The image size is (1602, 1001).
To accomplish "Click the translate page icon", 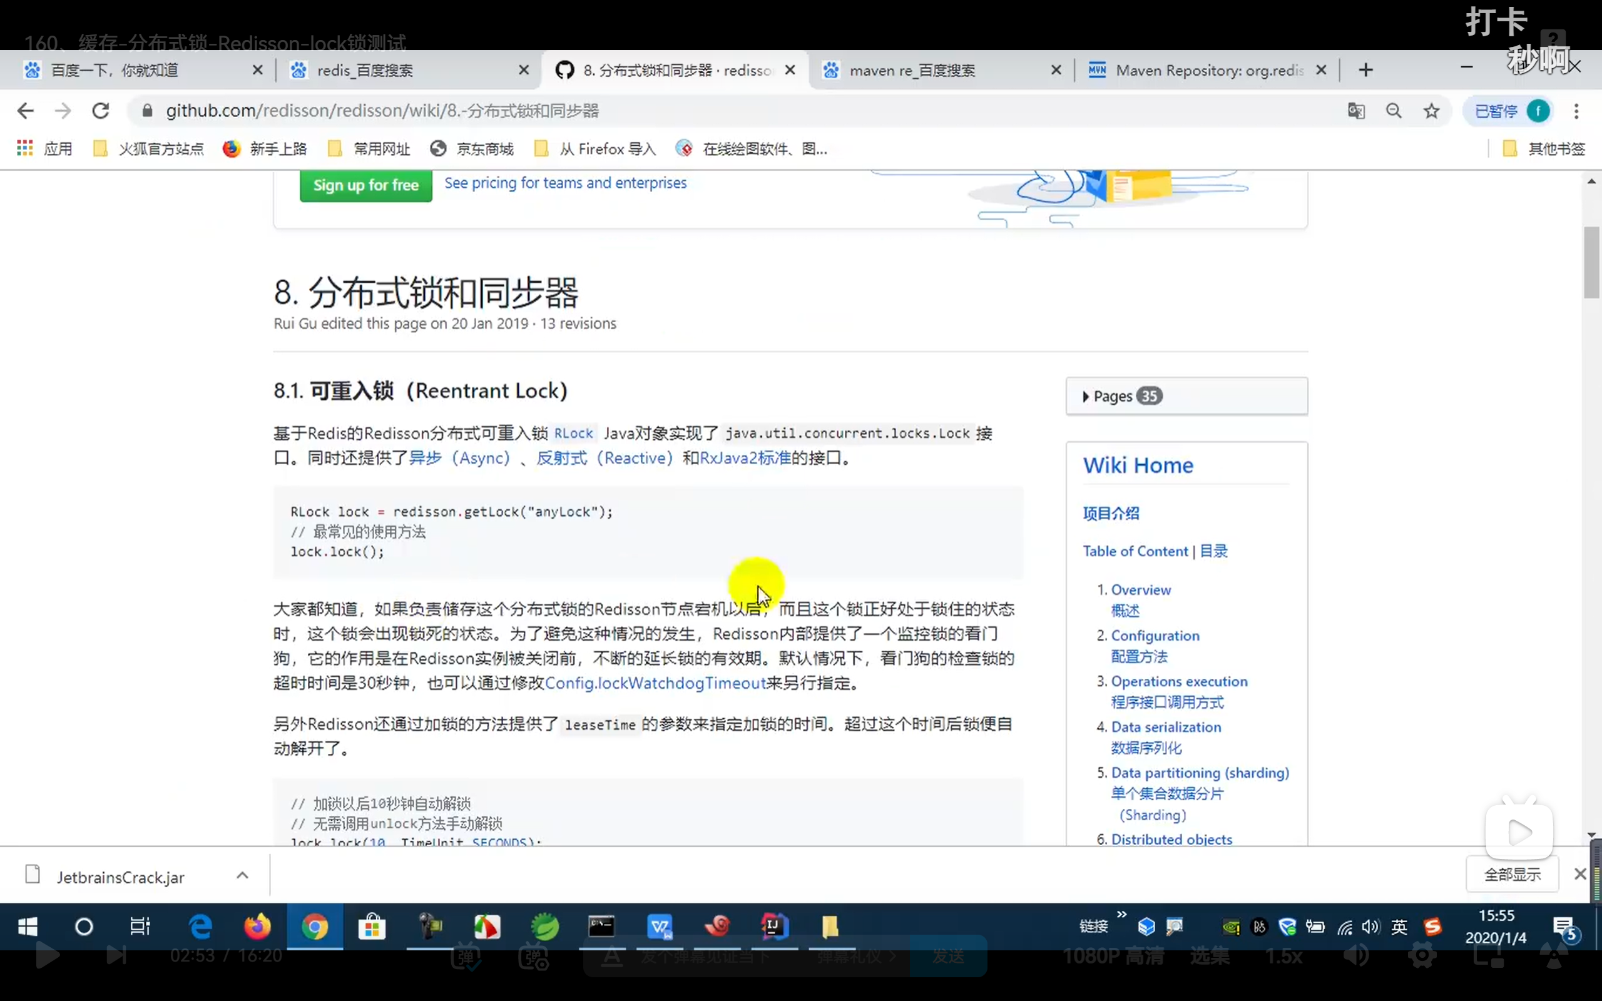I will (1355, 111).
